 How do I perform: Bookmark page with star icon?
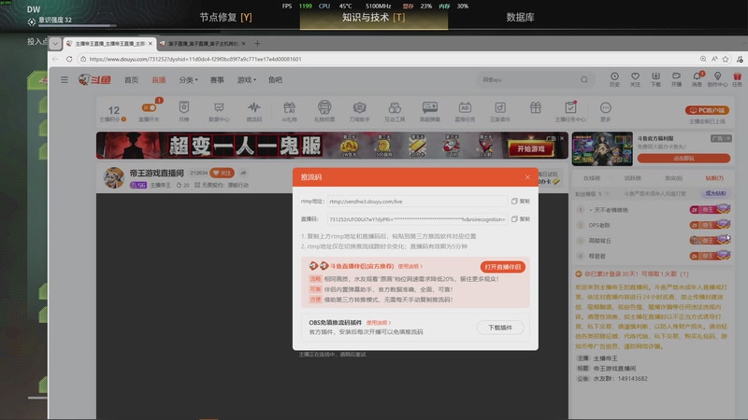click(726, 59)
